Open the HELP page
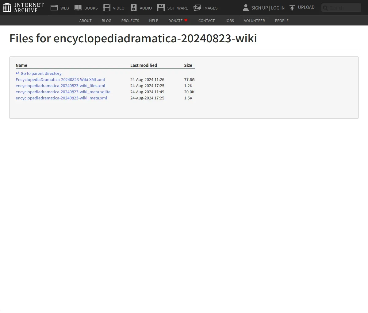The height and width of the screenshot is (313, 368). [154, 21]
